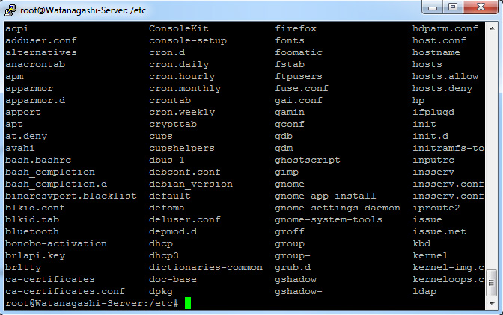Click the scrollbar down arrow
The width and height of the screenshot is (503, 315).
pyautogui.click(x=492, y=304)
